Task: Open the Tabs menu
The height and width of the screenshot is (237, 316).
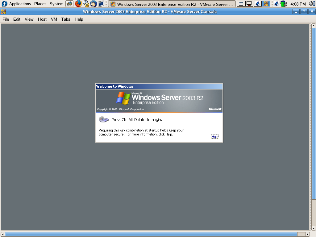Action: (66, 19)
